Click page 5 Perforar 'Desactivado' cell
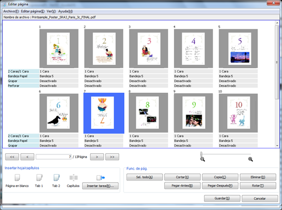 238,86
